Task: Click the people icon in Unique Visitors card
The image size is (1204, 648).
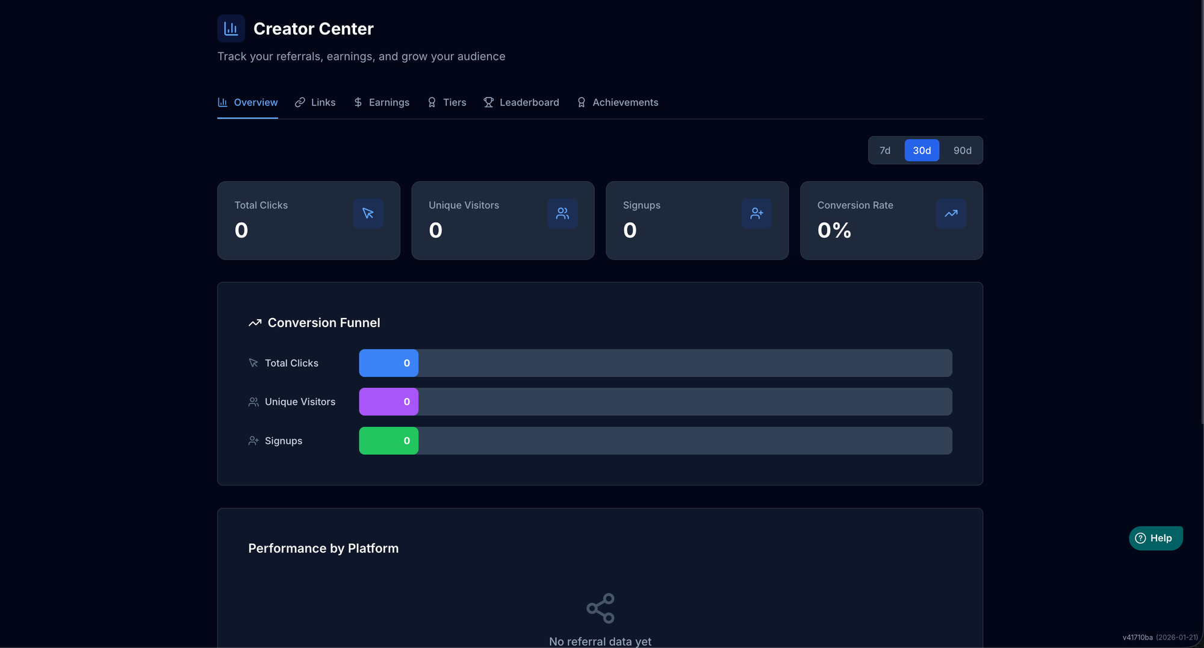Action: (x=562, y=213)
